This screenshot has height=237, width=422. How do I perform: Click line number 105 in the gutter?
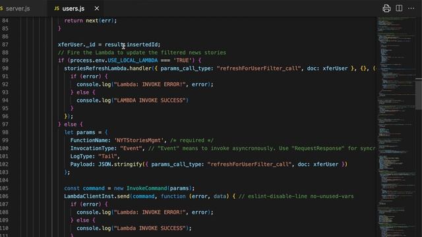click(x=4, y=188)
